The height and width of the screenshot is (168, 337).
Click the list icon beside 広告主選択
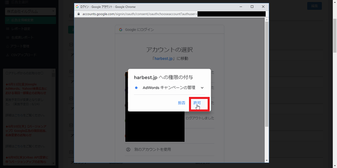(x=7, y=2)
